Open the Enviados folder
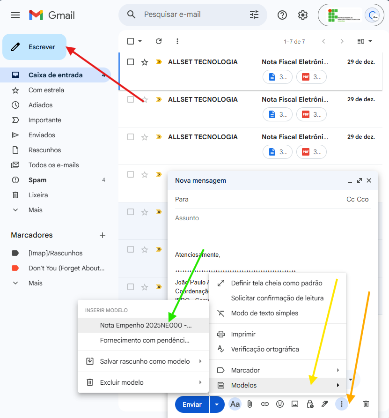Image resolution: width=389 pixels, height=418 pixels. coord(42,135)
